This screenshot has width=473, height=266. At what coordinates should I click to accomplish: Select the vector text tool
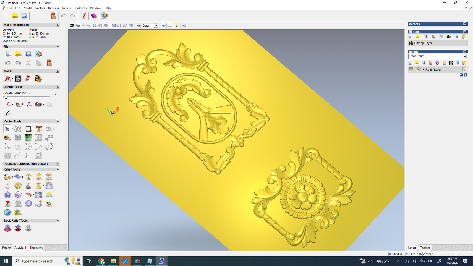pyautogui.click(x=39, y=129)
